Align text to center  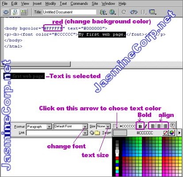point(159,126)
